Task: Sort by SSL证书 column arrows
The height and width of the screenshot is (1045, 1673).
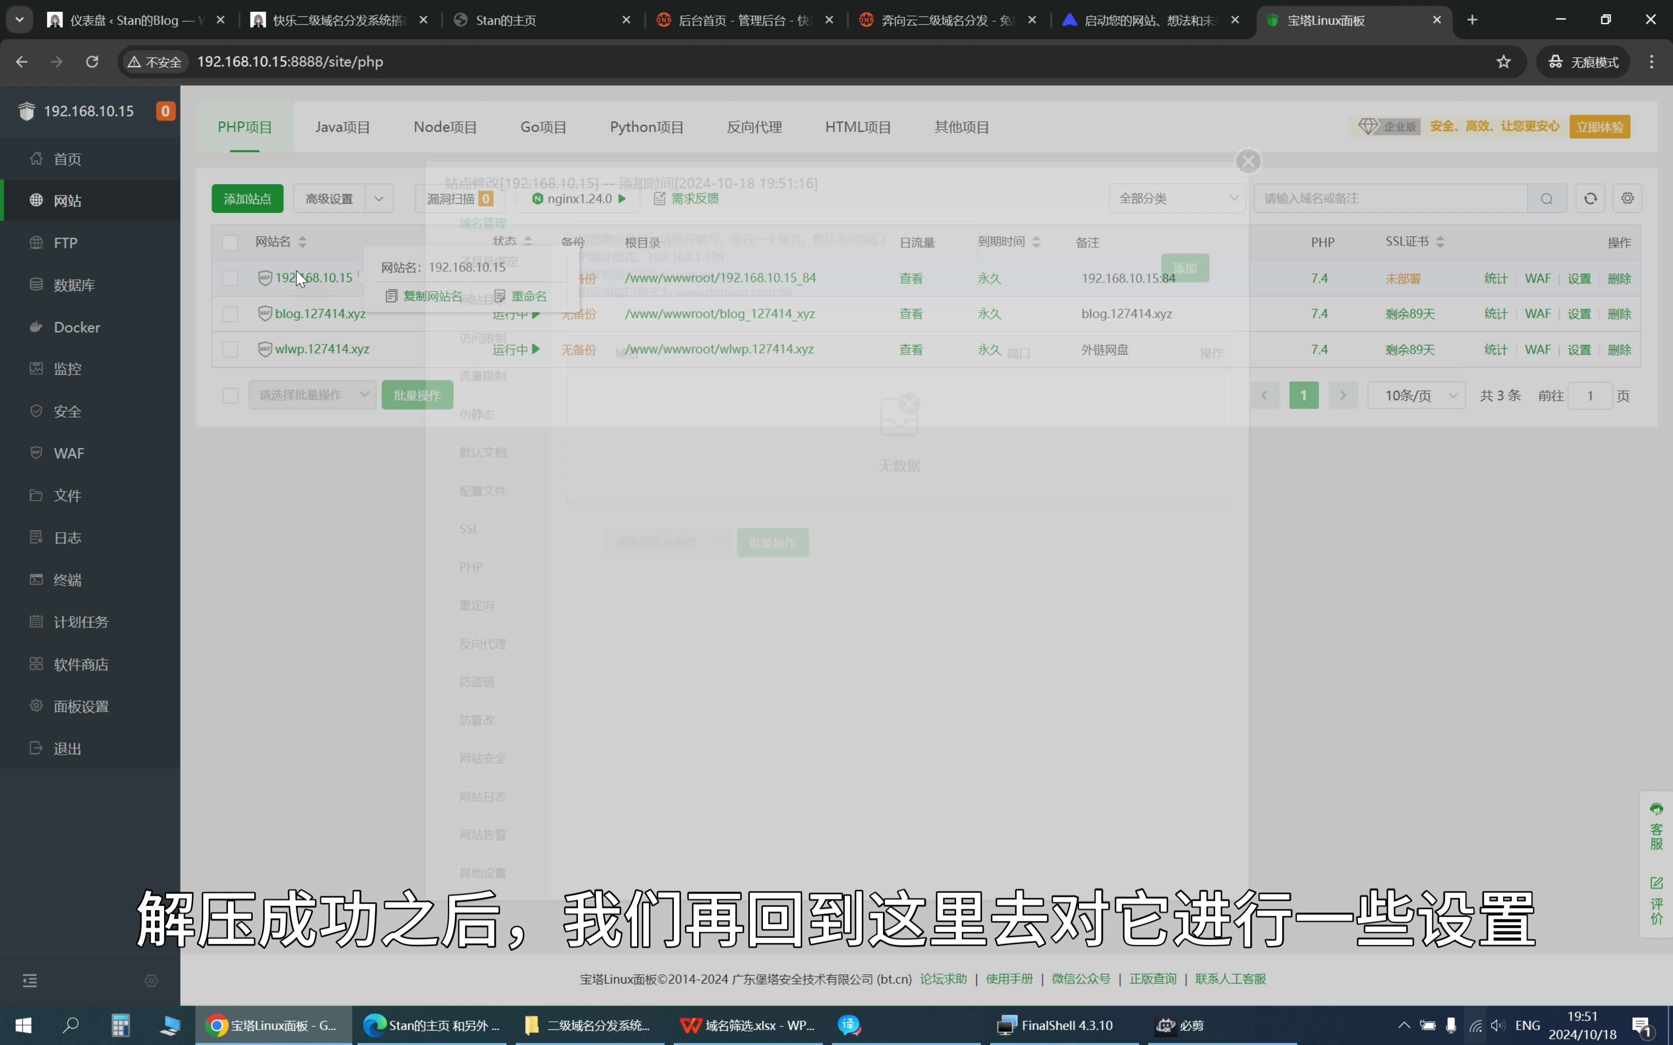Action: (x=1440, y=242)
